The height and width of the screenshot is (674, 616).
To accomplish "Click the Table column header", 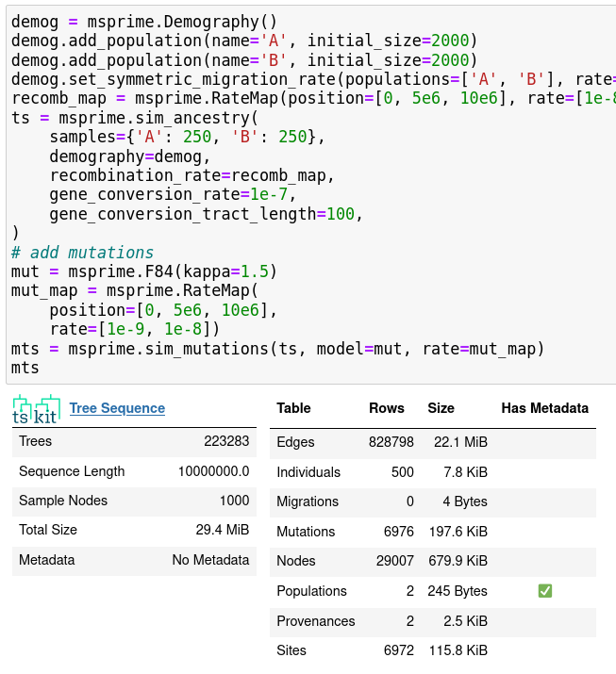I will [293, 408].
